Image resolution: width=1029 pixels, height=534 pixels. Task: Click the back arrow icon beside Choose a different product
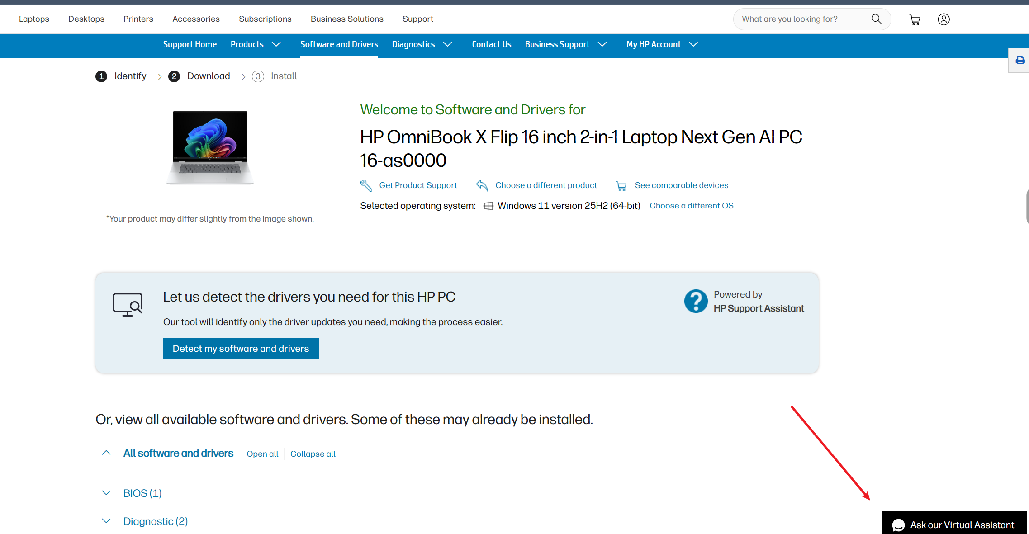pos(482,185)
